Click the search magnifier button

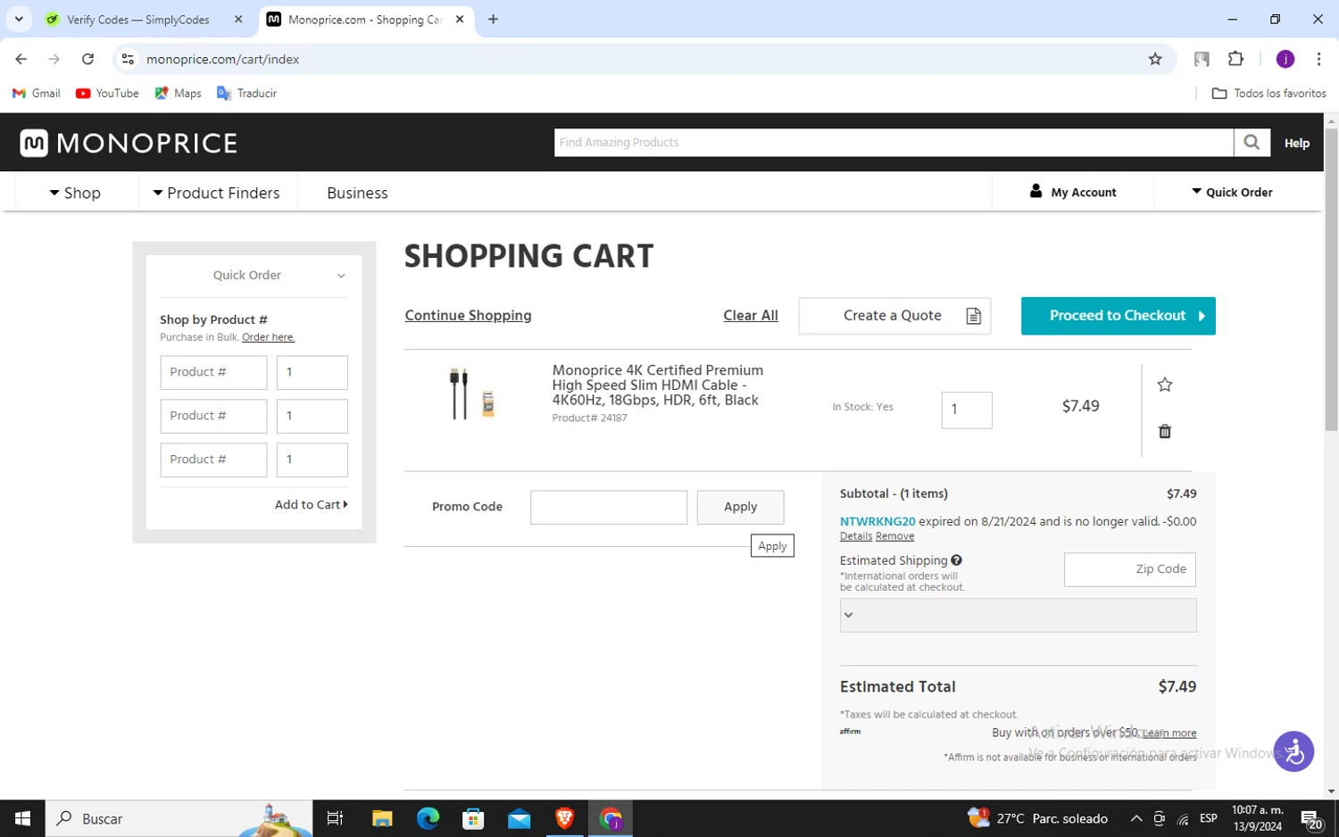tap(1252, 142)
